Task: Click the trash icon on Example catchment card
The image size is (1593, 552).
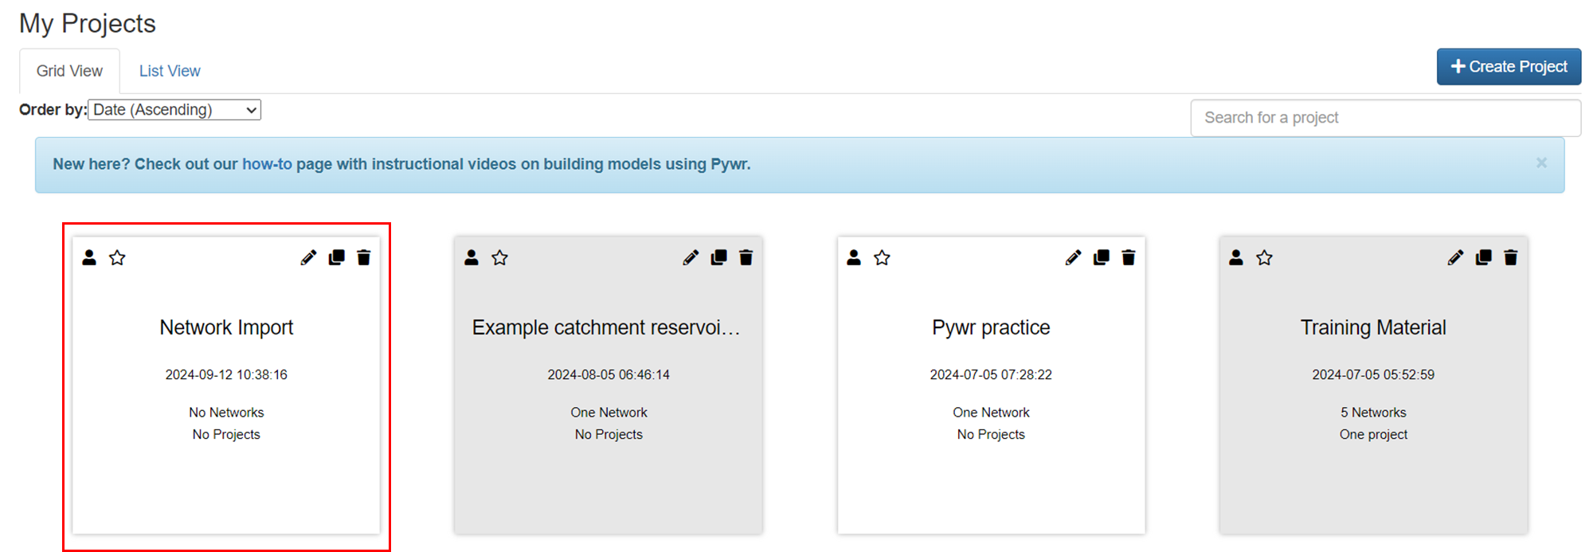Action: (746, 257)
